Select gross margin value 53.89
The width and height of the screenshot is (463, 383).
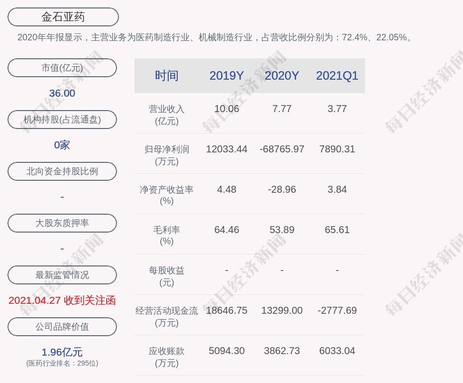282,230
